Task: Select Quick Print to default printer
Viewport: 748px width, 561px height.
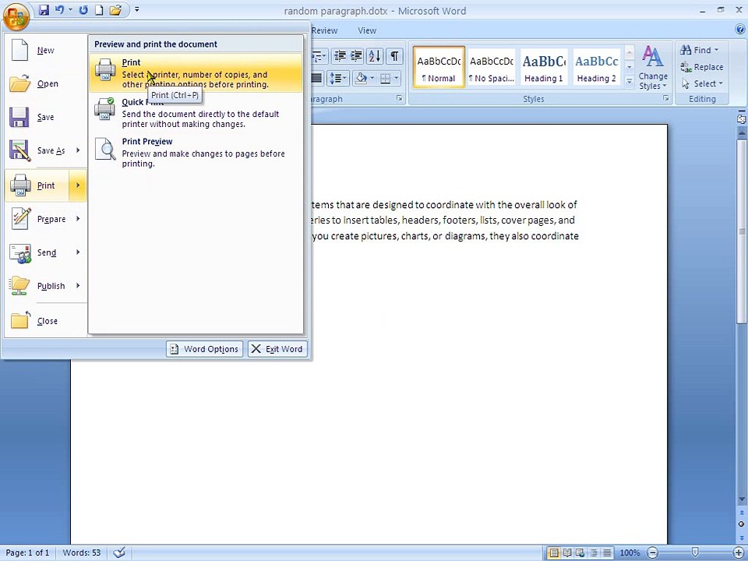Action: click(196, 112)
